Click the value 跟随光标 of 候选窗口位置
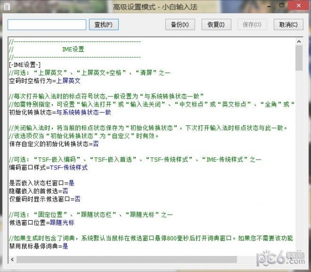 point(62,223)
